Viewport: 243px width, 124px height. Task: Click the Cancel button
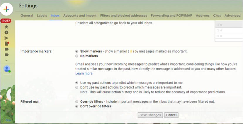[x=171, y=115]
